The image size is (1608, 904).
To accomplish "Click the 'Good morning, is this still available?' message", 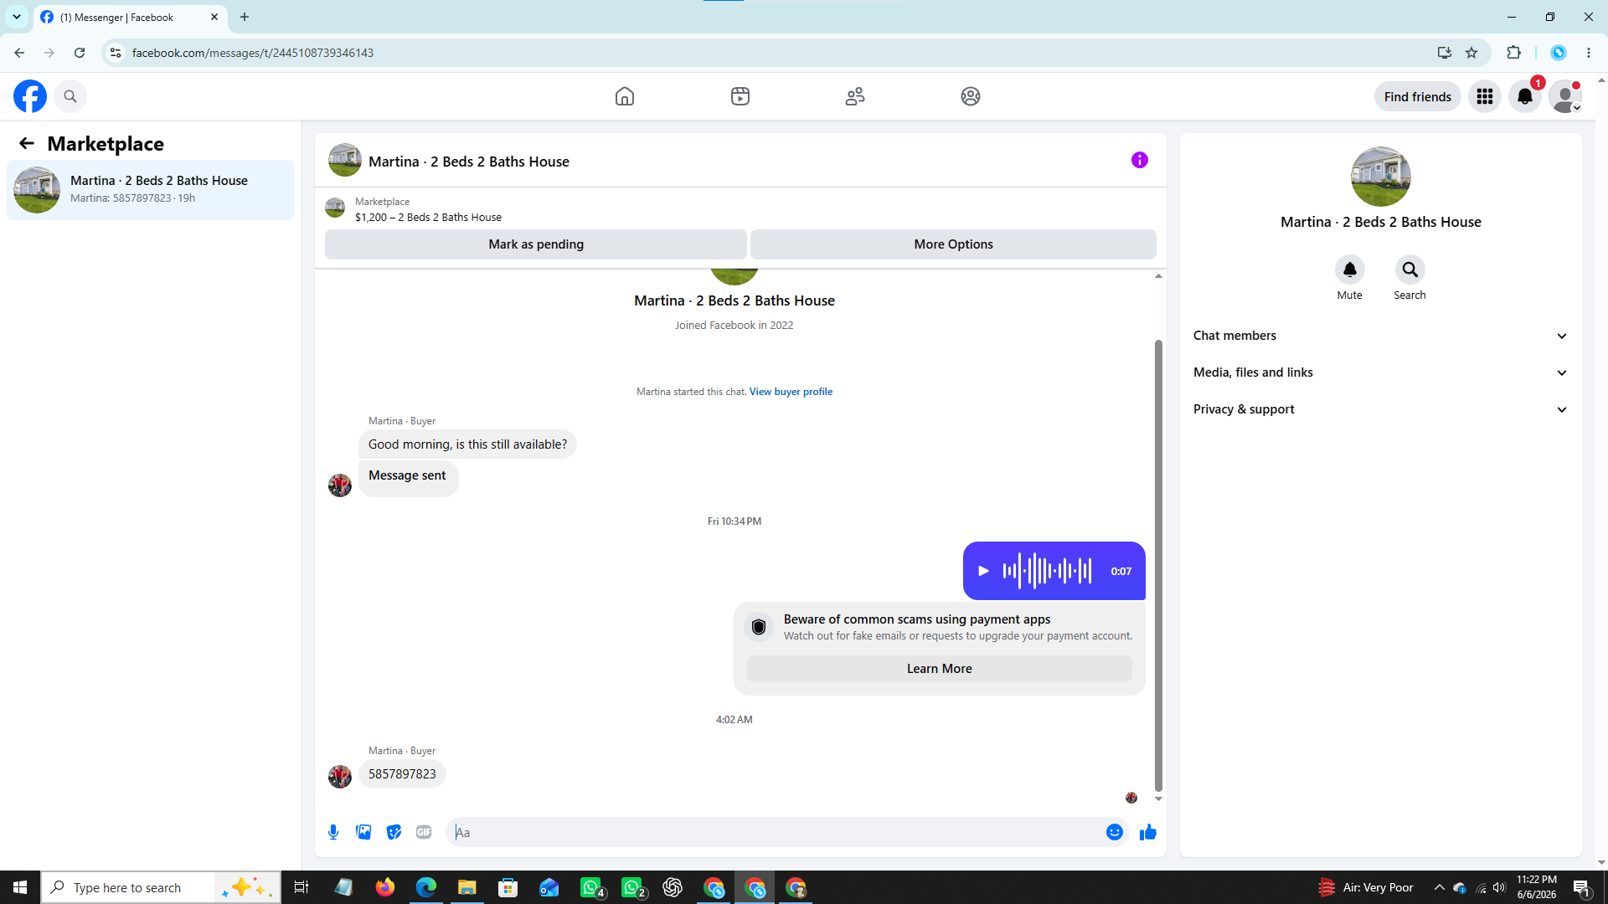I will click(467, 444).
